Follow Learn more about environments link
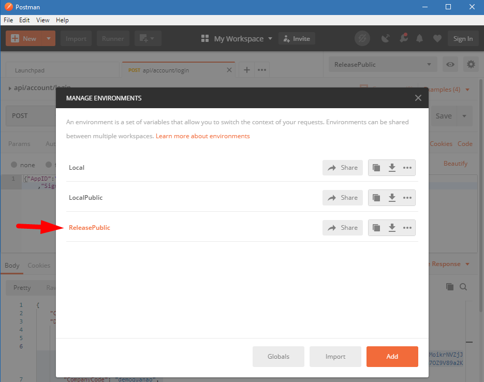484x382 pixels. pos(202,136)
